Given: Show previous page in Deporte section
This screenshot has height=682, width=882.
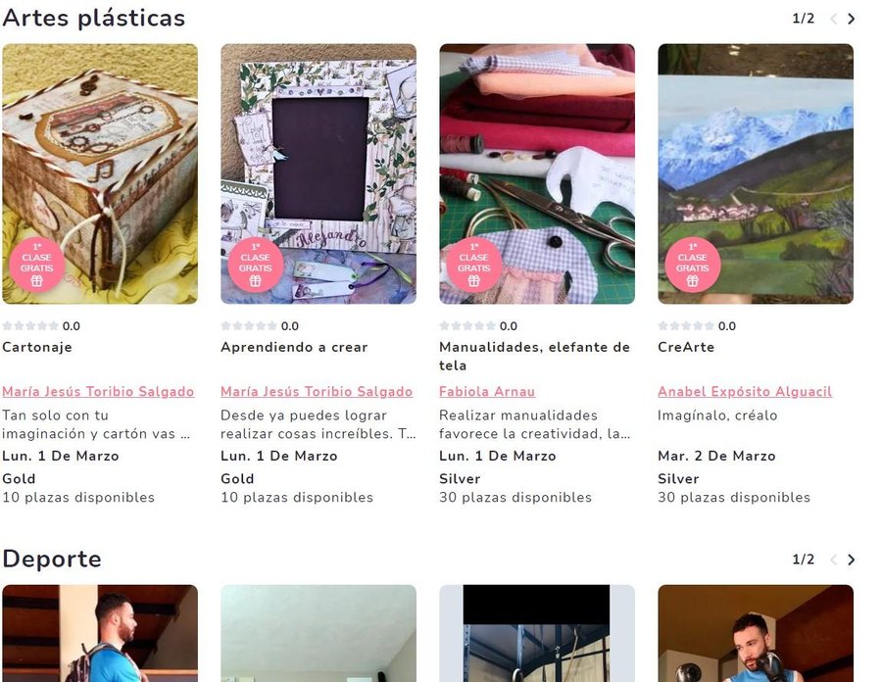Looking at the screenshot, I should pos(834,560).
